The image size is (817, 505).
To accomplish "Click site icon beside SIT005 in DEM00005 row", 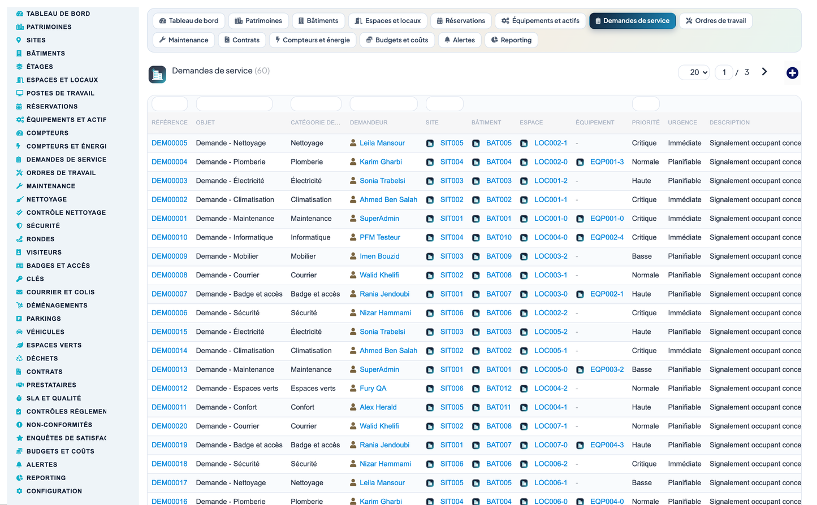I will pyautogui.click(x=430, y=143).
